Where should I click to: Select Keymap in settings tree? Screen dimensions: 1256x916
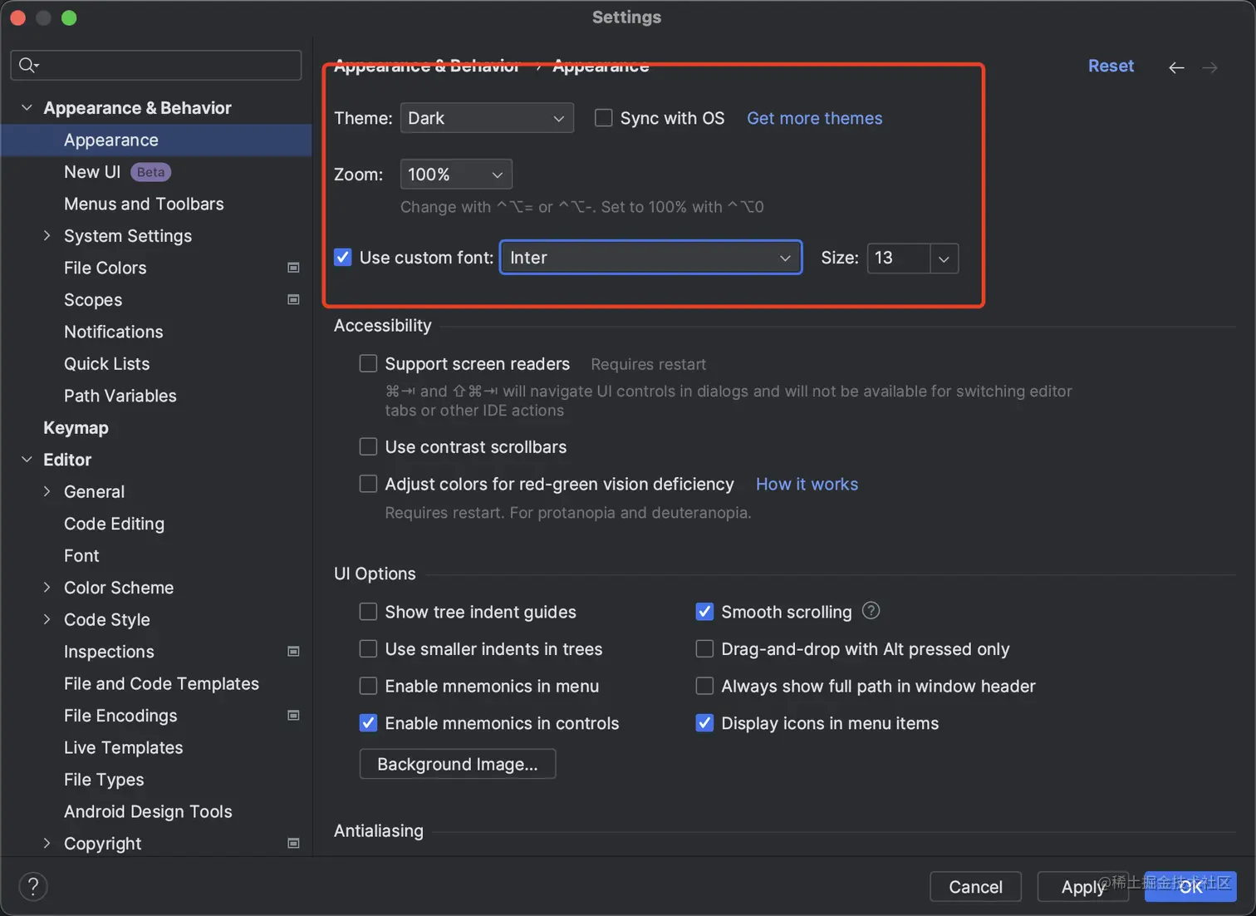pos(76,428)
